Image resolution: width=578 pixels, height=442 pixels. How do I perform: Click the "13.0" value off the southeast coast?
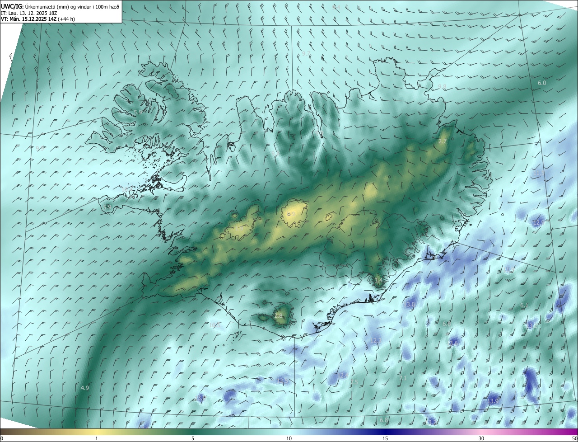coord(410,305)
